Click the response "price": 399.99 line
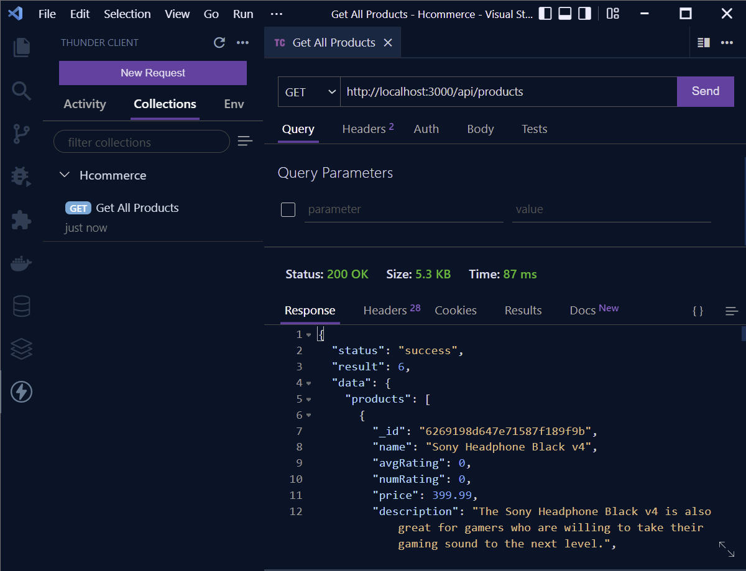The width and height of the screenshot is (746, 571). (x=425, y=495)
